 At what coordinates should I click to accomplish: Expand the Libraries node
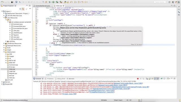[x=6, y=41]
